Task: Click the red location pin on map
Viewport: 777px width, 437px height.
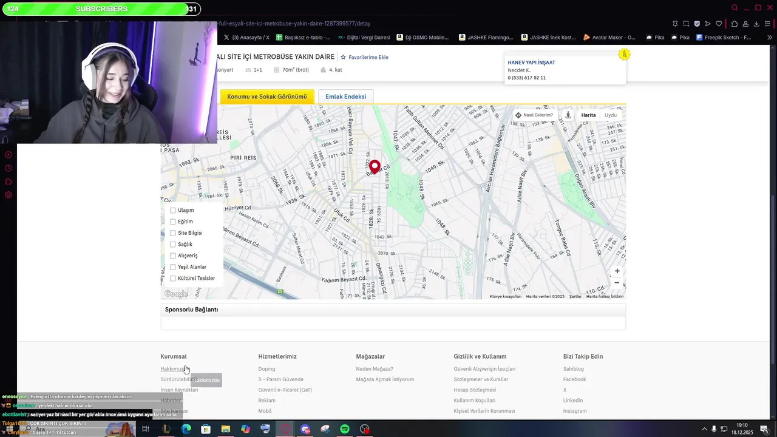Action: coord(375,167)
